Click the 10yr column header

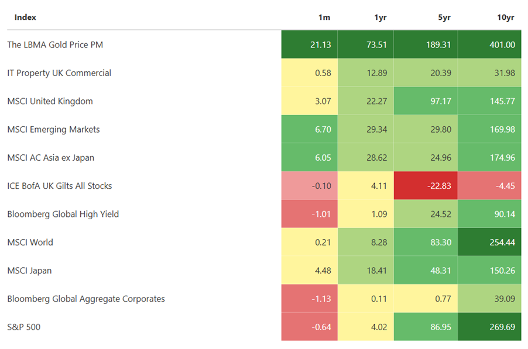505,18
